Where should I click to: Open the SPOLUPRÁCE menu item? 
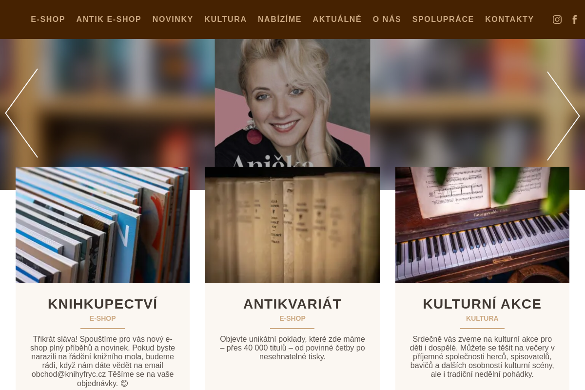[x=443, y=19]
